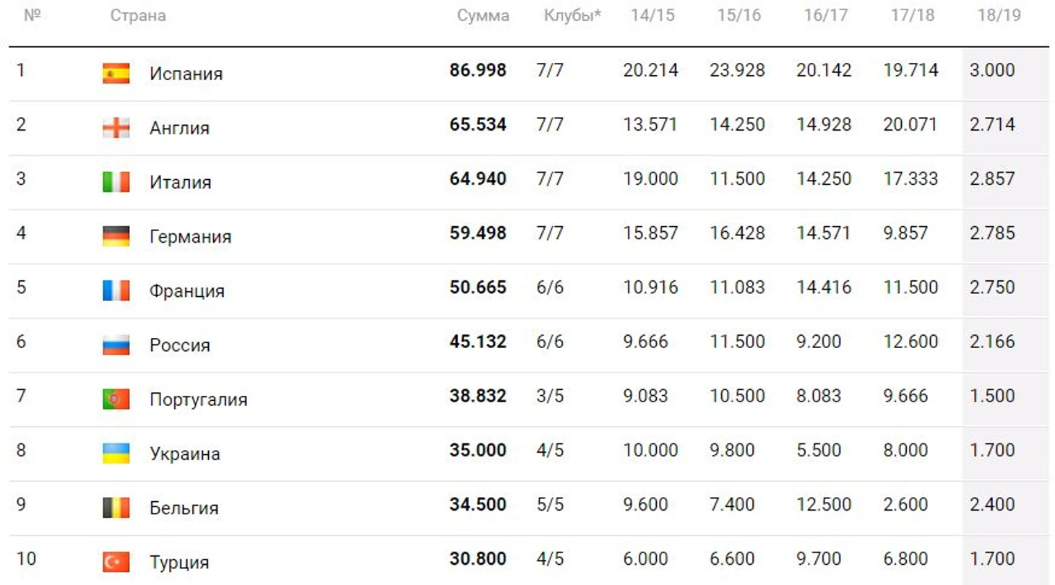Screen dimensions: 1055x585
Task: Click the Страна column header
Action: [138, 15]
